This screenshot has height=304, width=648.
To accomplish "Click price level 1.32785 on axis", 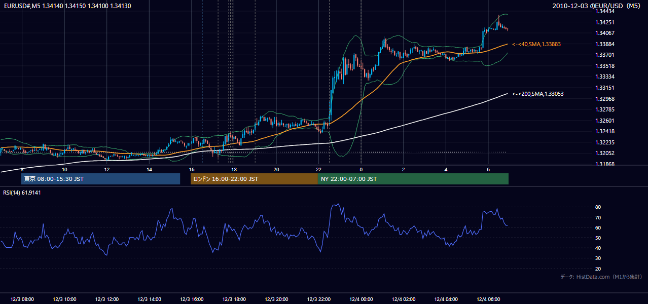I will [605, 109].
